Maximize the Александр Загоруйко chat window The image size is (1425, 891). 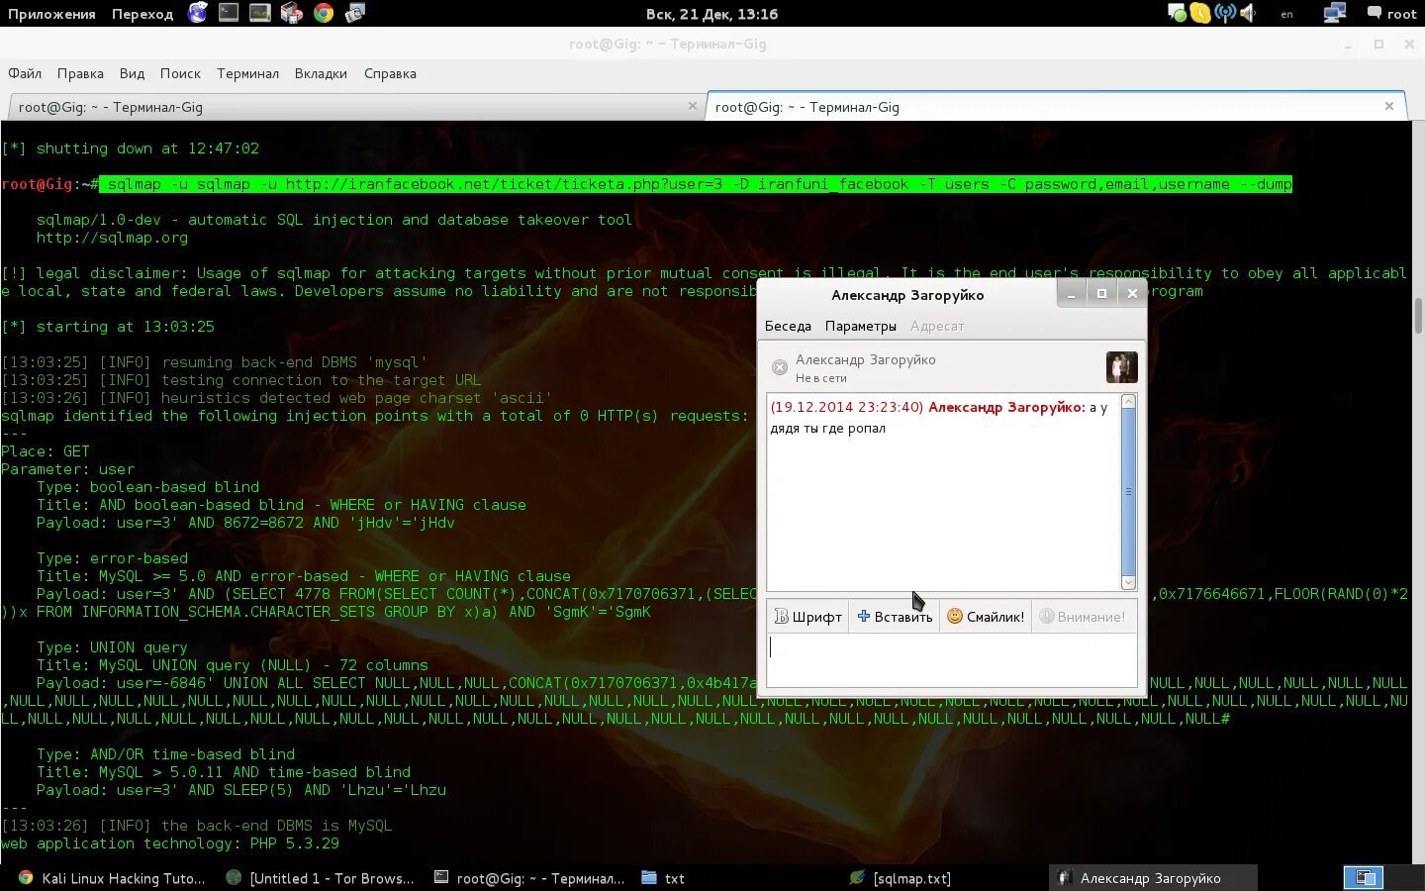pos(1101,294)
